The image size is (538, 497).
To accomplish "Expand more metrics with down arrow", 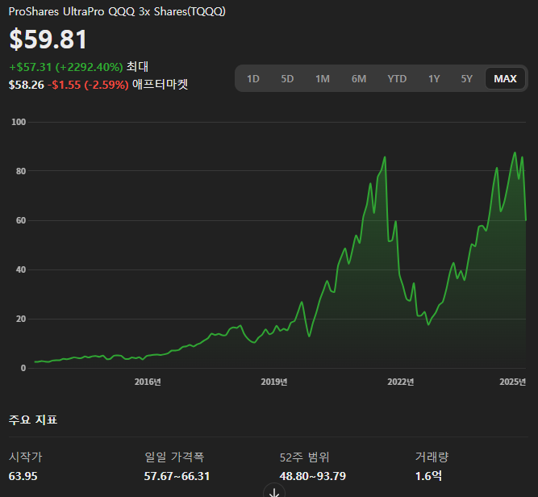I will [273, 491].
